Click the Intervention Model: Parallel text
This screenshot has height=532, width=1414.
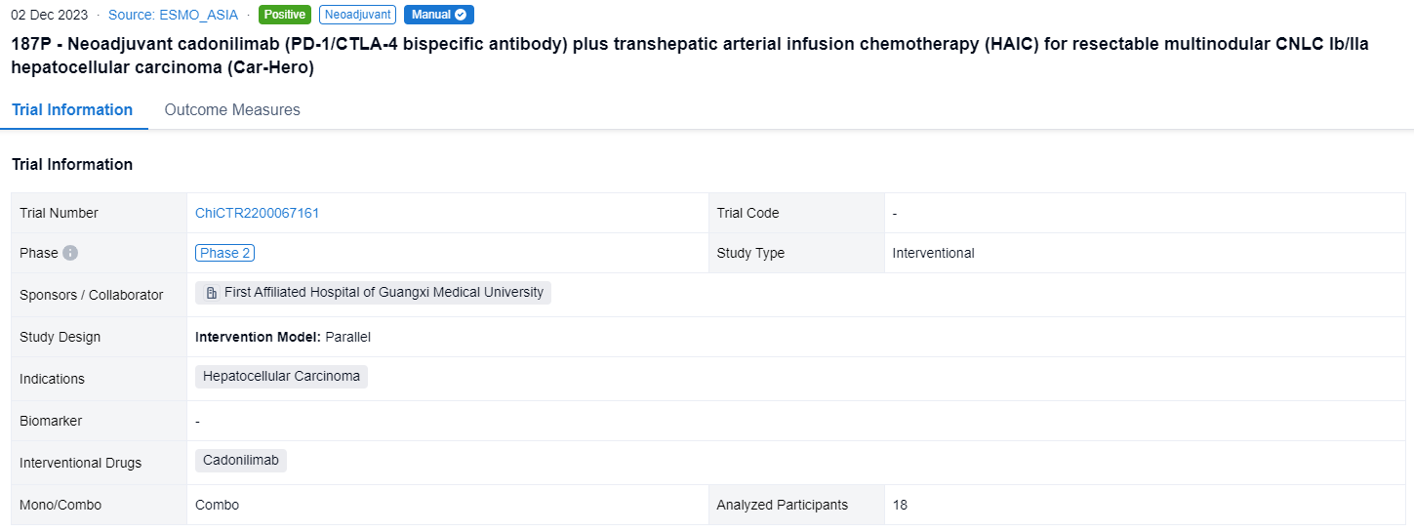click(x=283, y=337)
